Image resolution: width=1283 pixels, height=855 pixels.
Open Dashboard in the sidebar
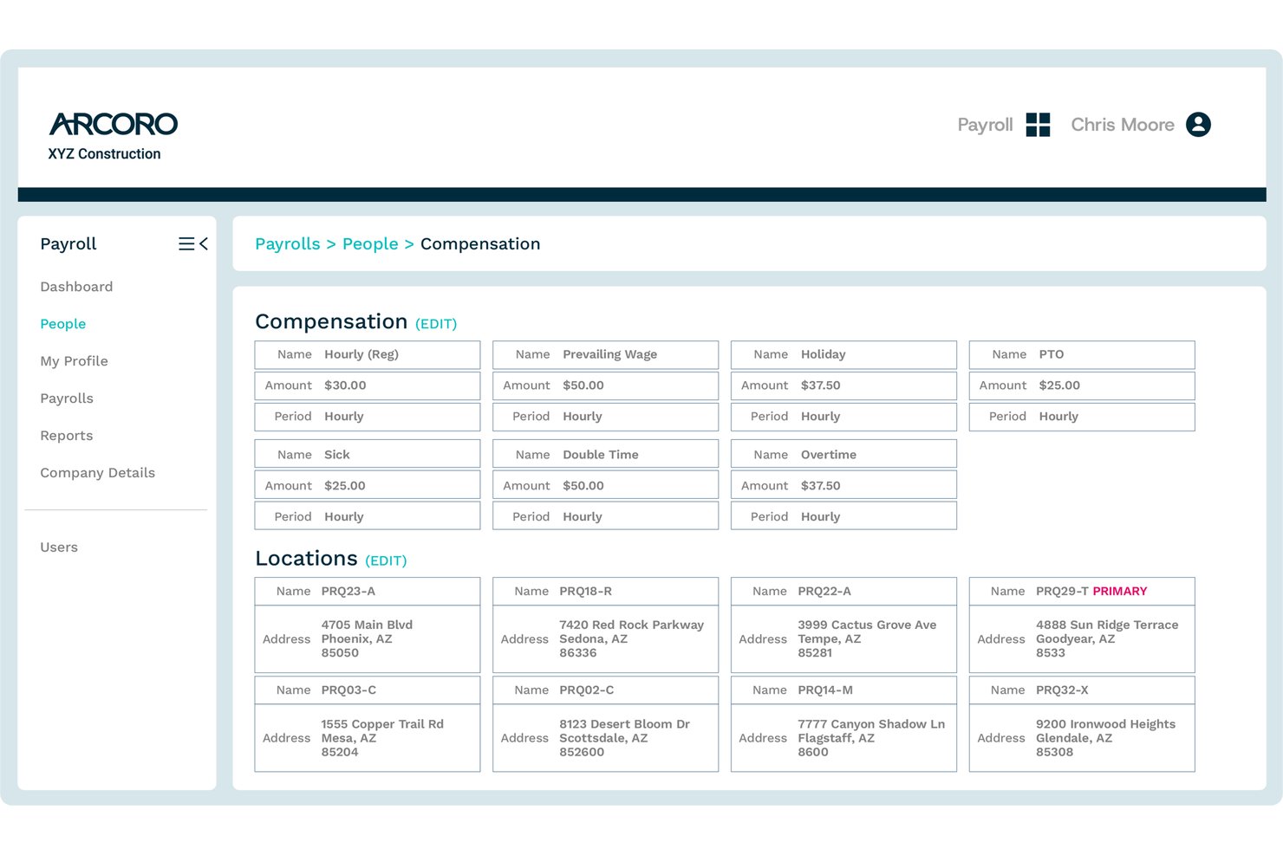pyautogui.click(x=76, y=287)
